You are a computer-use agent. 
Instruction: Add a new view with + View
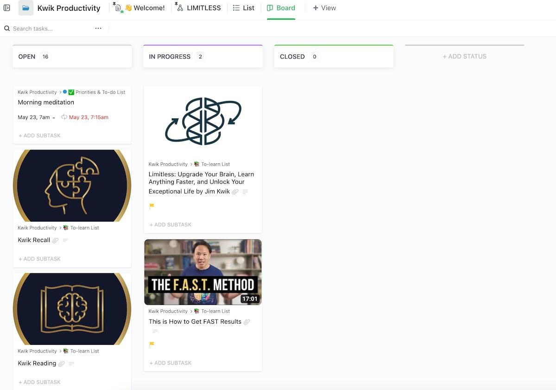click(x=324, y=8)
